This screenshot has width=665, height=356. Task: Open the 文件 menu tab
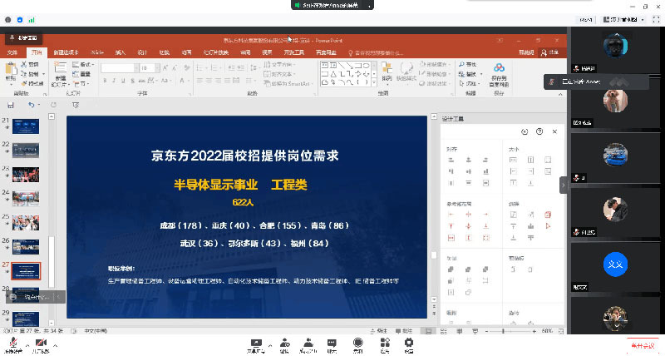[x=12, y=52]
